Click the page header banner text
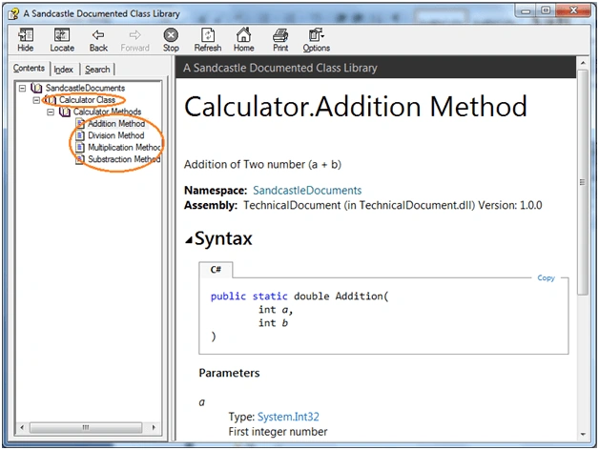The image size is (599, 450). pyautogui.click(x=280, y=68)
